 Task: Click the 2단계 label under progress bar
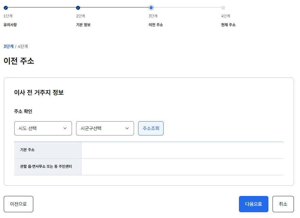tap(80, 16)
